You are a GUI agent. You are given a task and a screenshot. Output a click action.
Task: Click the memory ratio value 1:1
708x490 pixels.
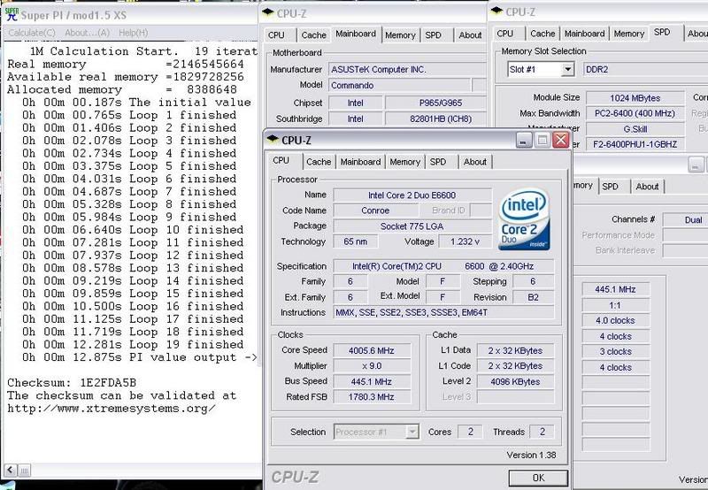(x=615, y=305)
